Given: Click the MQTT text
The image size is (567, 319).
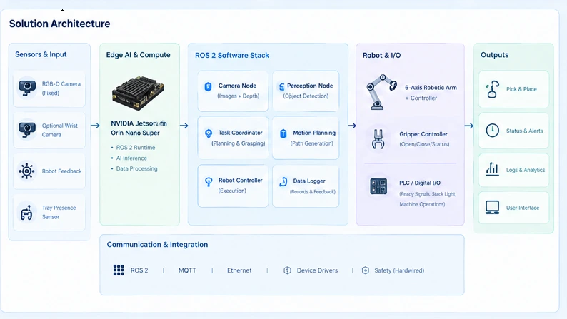Looking at the screenshot, I should 187,270.
